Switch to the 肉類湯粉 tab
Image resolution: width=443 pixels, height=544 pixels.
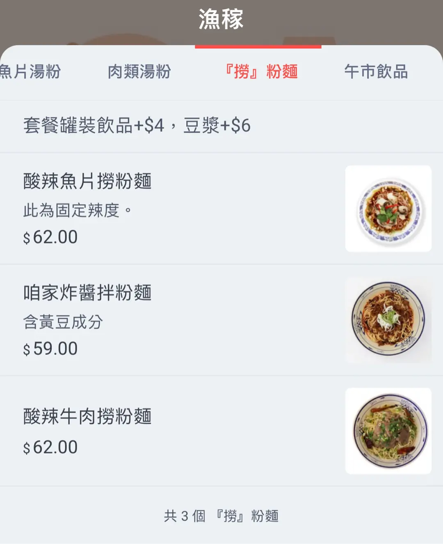[x=139, y=72]
